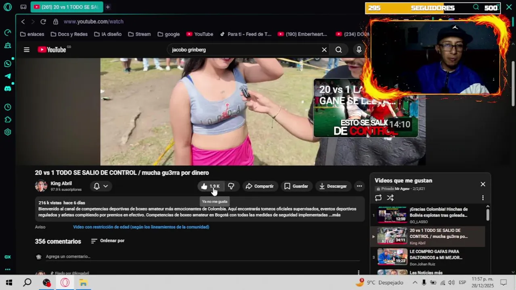Image resolution: width=516 pixels, height=290 pixels.
Task: Click Guardar save button
Action: (296, 186)
